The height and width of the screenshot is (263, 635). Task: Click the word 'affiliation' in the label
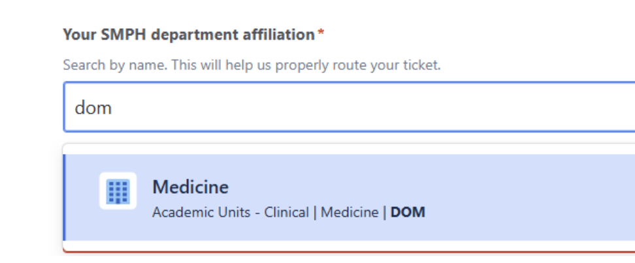pos(283,35)
